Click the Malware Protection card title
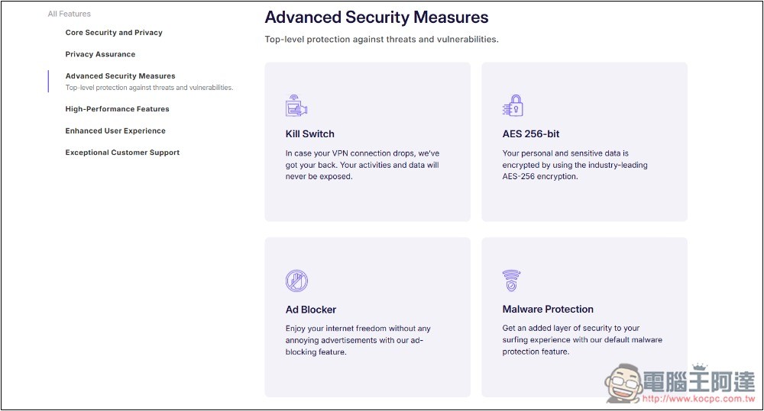Screen dimensions: 764x411 pos(548,309)
